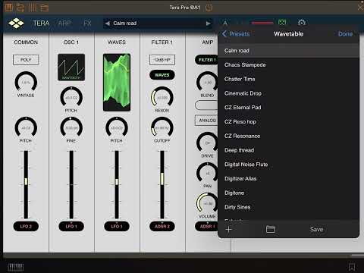This screenshot has width=364, height=273.
Task: Open the LFO 1 source under OSC 1
Action: coord(71,226)
